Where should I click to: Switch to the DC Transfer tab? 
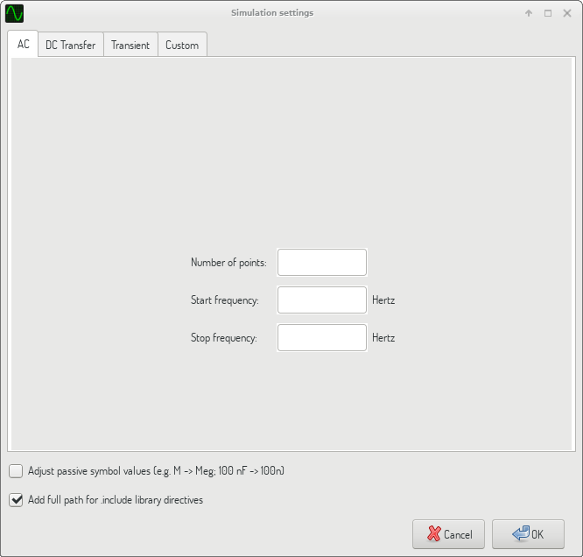[71, 45]
